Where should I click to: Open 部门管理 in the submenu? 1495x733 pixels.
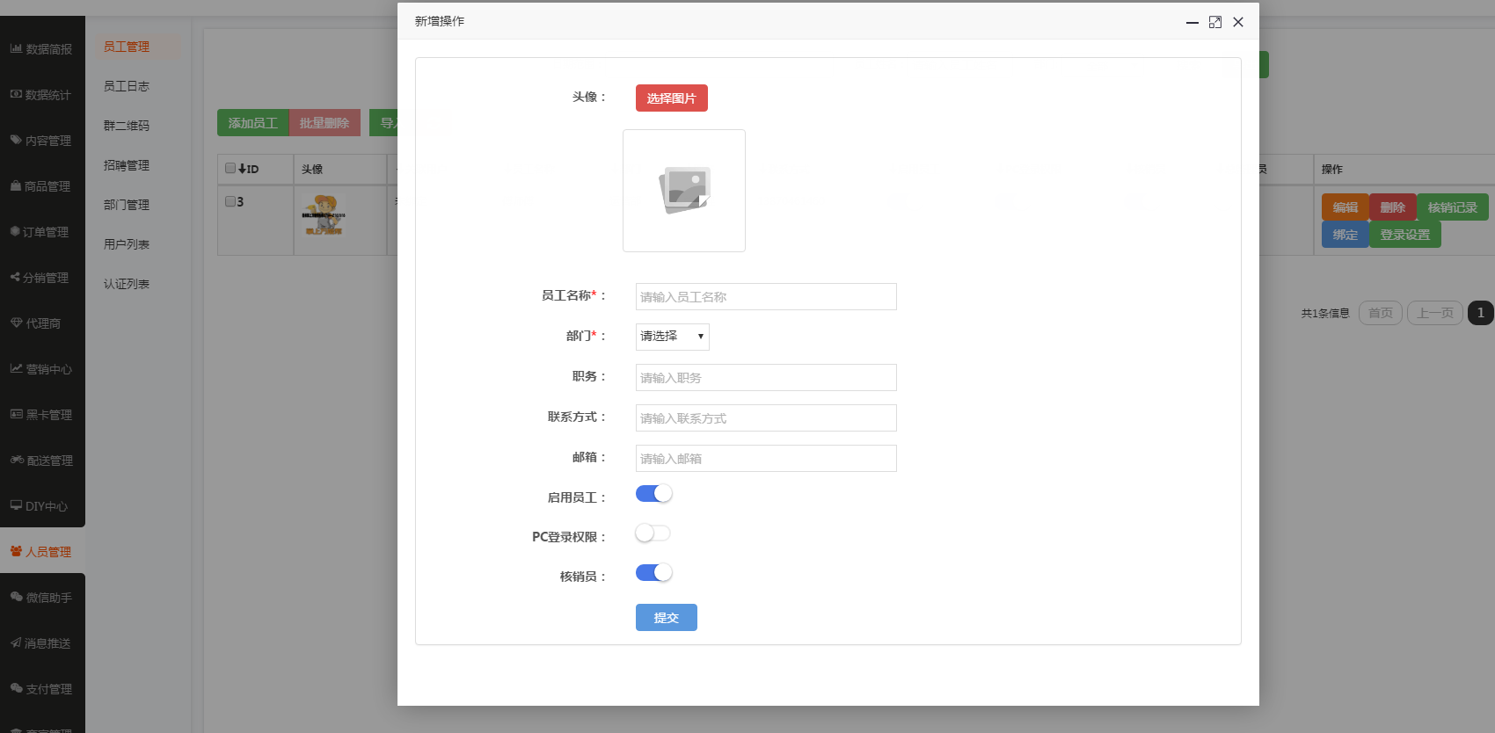pyautogui.click(x=127, y=205)
